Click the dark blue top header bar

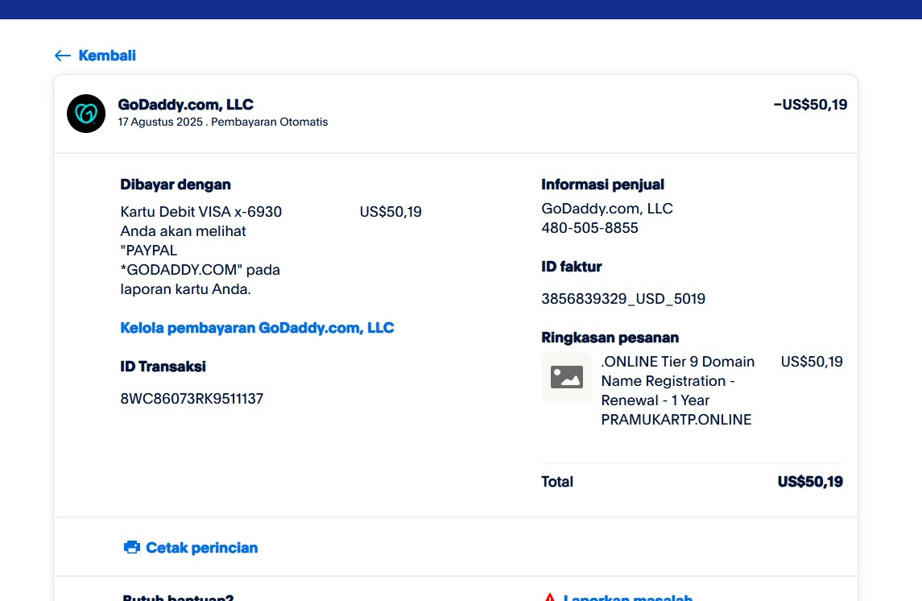[461, 9]
